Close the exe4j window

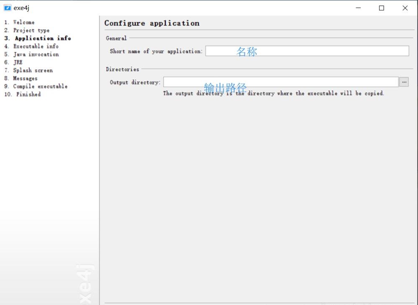pyautogui.click(x=405, y=8)
